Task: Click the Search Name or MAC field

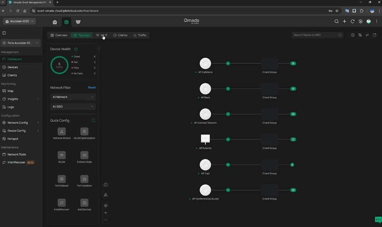Action: point(315,35)
